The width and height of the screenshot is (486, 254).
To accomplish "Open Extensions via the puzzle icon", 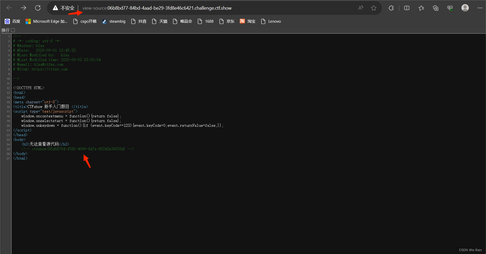I will tap(391, 8).
